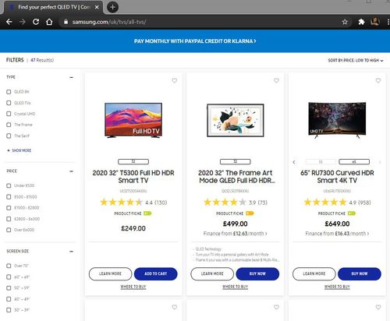View site security padlock info

click(66, 22)
